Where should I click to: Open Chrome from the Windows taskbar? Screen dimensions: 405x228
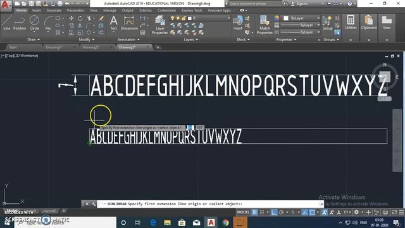[x=225, y=222]
